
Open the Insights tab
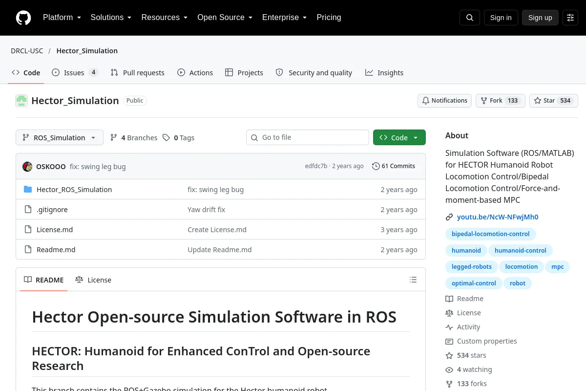pyautogui.click(x=384, y=73)
